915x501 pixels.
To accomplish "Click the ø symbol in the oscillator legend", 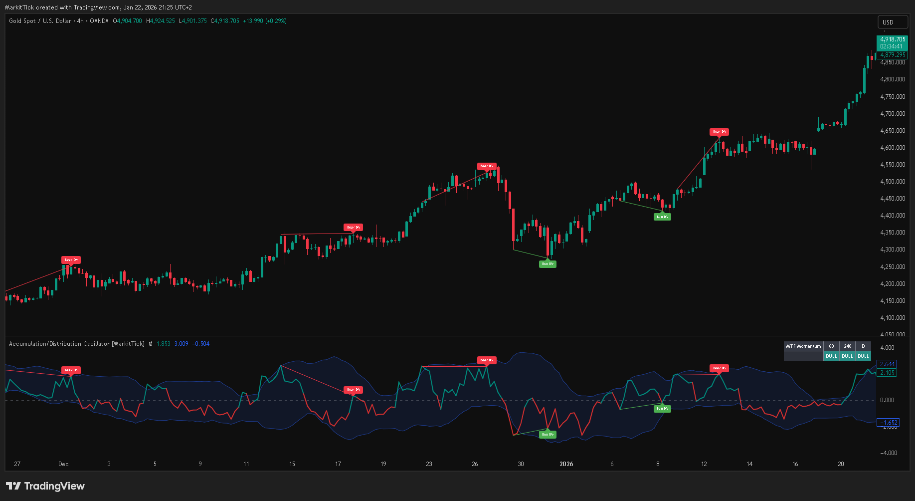I will tap(151, 344).
